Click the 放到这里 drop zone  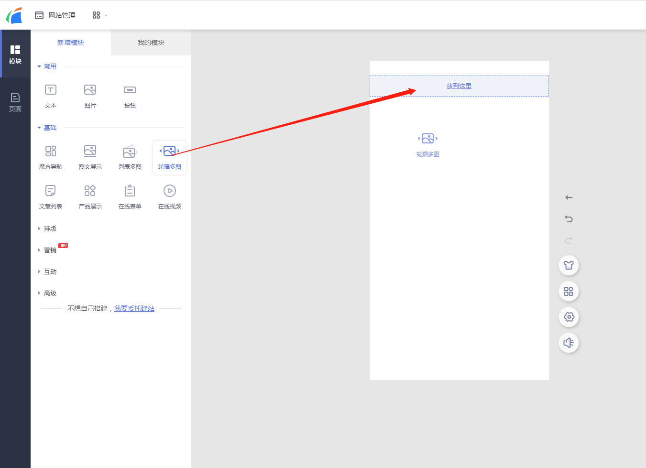click(459, 86)
